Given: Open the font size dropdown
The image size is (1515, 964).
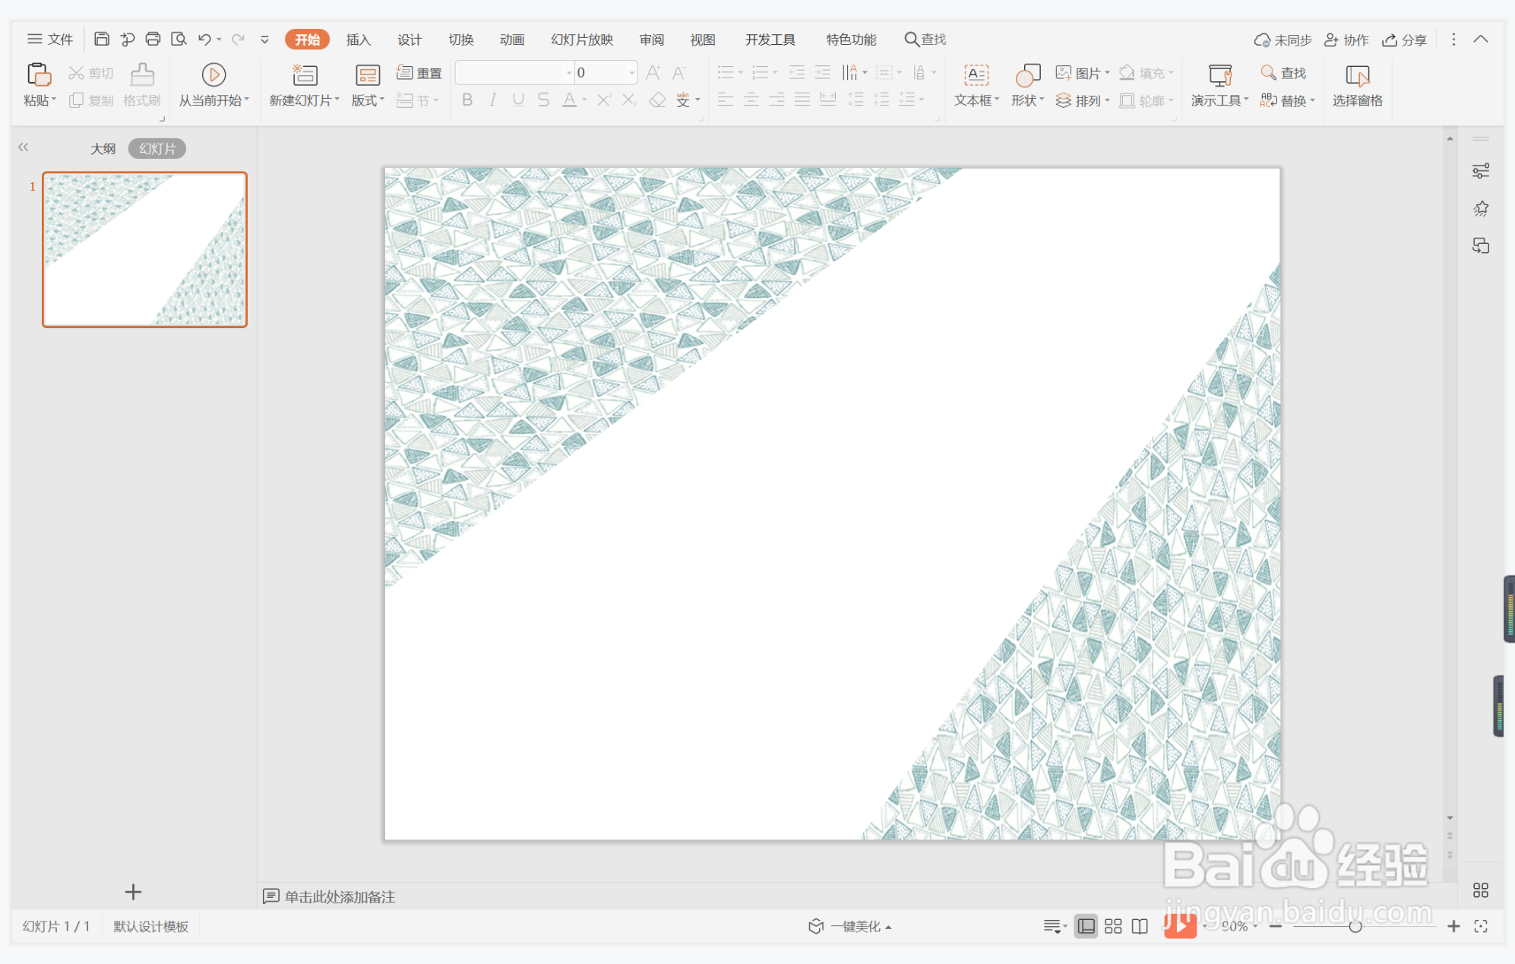Looking at the screenshot, I should click(631, 73).
